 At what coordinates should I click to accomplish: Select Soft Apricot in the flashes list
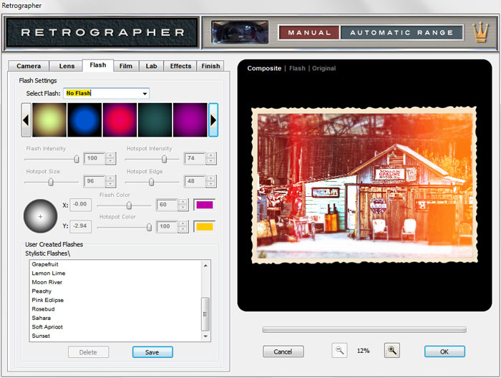point(47,327)
